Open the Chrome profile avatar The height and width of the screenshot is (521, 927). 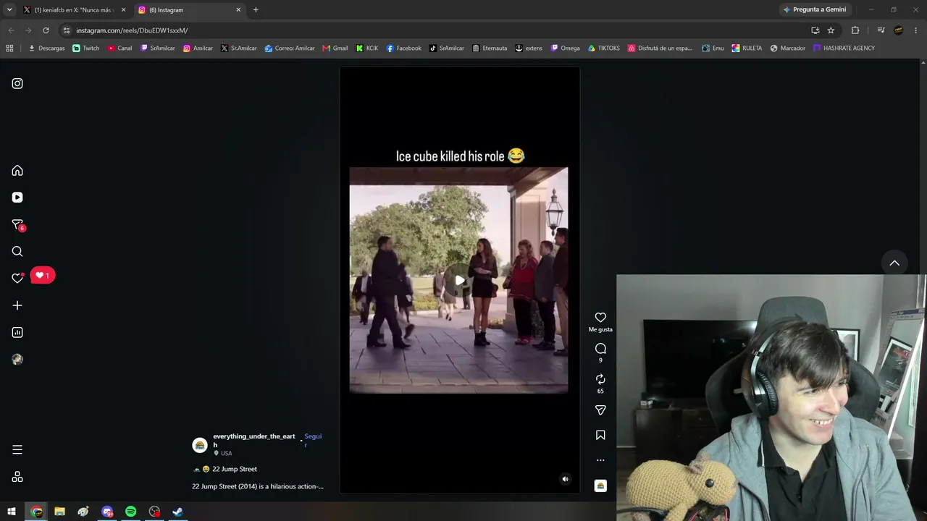[899, 30]
